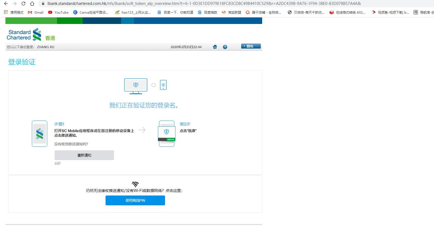Click the 重新通知 resend notification button
Image resolution: width=434 pixels, height=226 pixels.
[84, 155]
